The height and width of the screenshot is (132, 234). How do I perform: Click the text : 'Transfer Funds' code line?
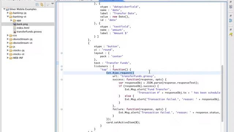(112, 63)
